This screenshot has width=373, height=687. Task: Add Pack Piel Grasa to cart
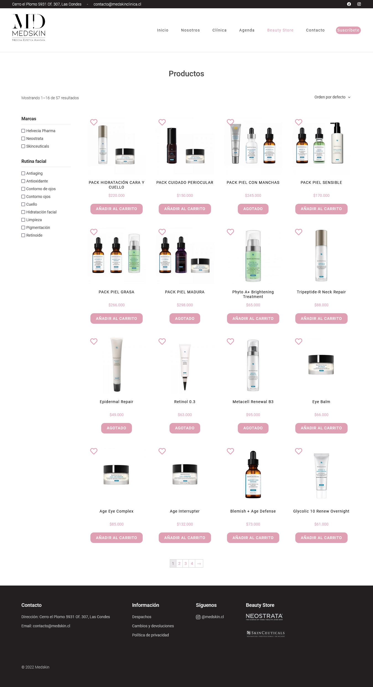tap(116, 318)
